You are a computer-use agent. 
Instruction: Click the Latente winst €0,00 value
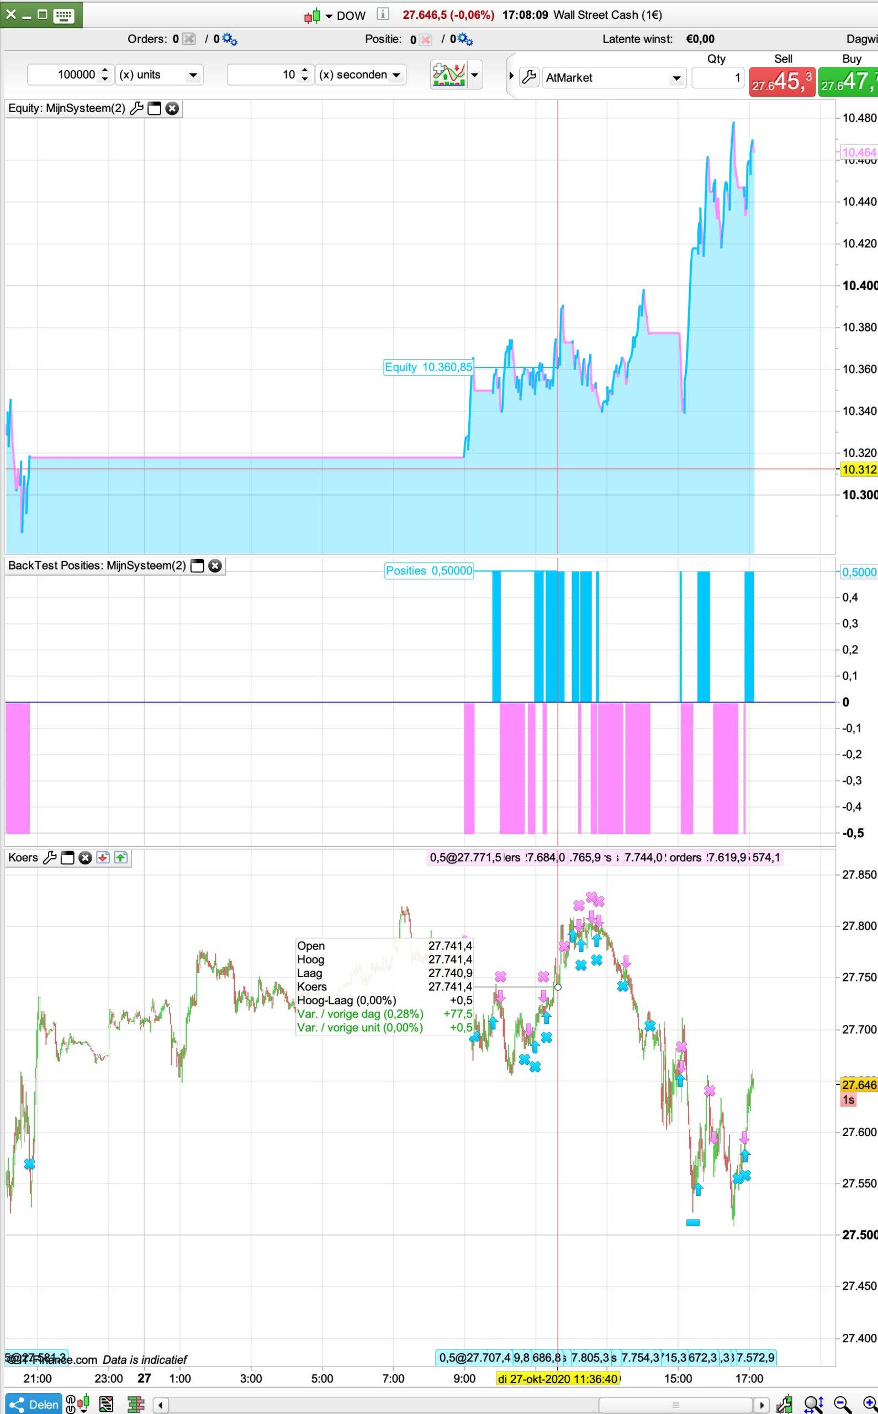700,39
